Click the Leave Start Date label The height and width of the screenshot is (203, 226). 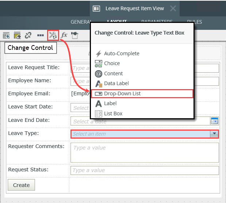30,107
